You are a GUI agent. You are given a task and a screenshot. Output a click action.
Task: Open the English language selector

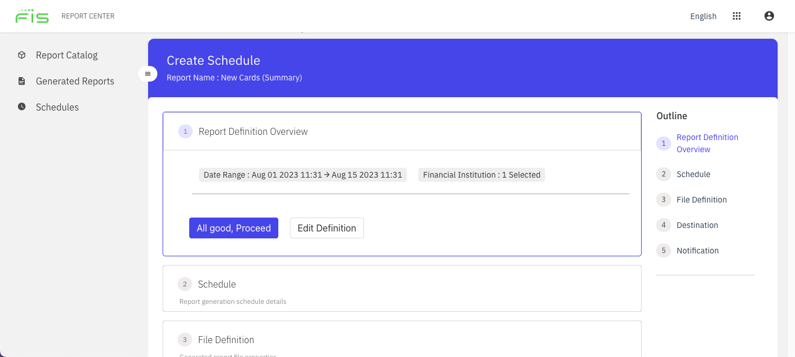[x=703, y=16]
